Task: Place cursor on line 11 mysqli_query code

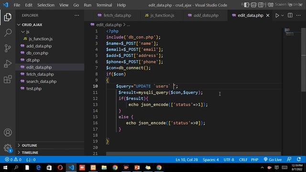Action: 161,92
